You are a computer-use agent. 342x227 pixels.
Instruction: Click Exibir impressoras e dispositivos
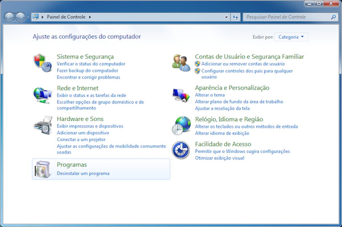90,126
